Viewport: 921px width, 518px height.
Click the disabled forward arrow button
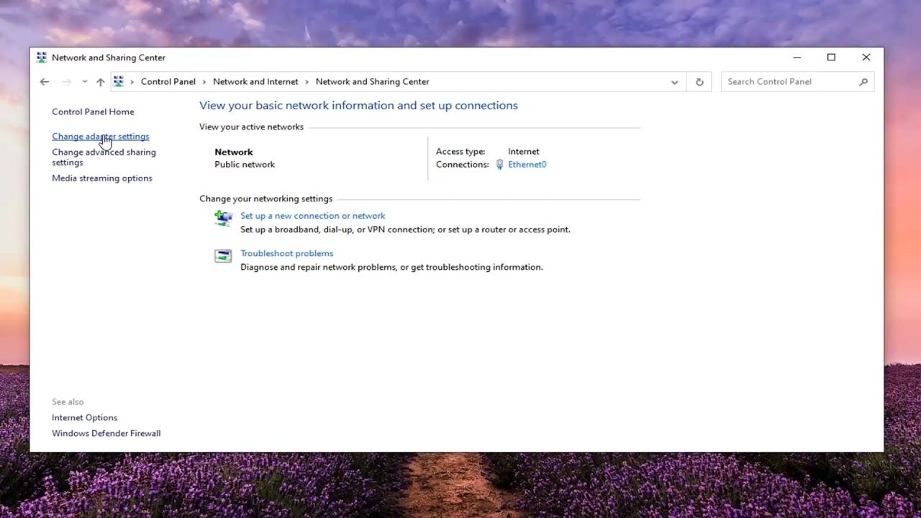67,82
